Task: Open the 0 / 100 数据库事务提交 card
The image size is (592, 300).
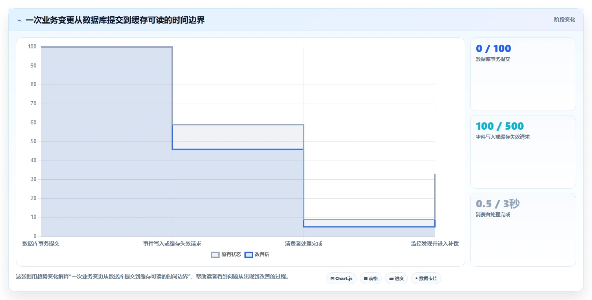Action: (523, 74)
